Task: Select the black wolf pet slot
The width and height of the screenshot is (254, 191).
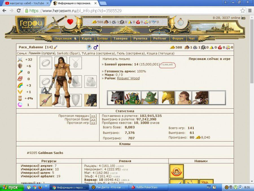Action: (x=91, y=100)
